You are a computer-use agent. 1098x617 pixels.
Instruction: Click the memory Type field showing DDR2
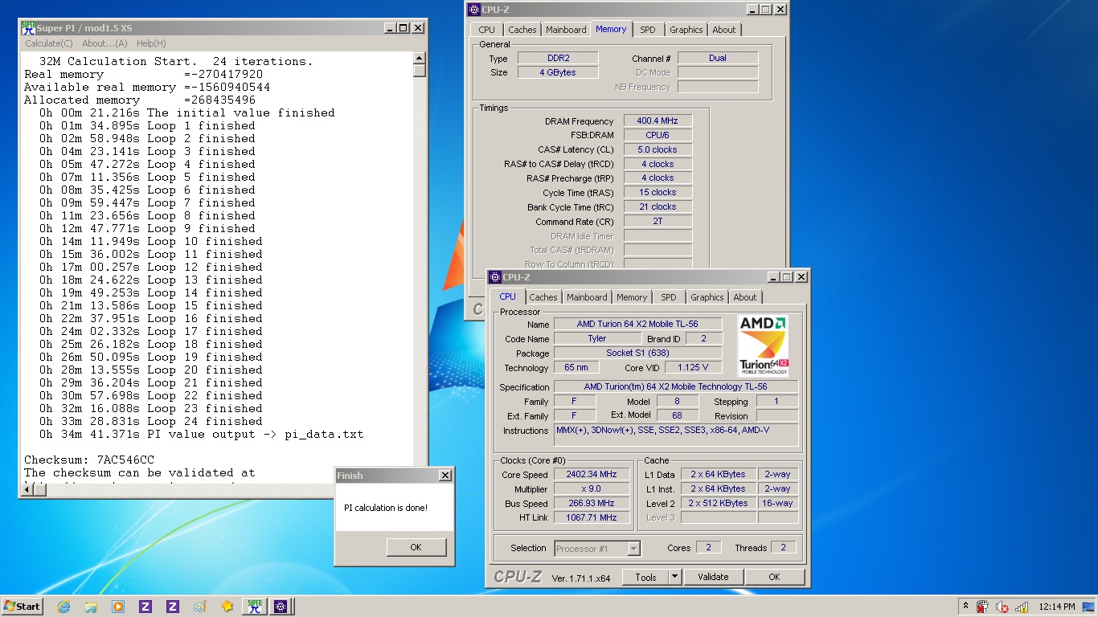click(558, 58)
